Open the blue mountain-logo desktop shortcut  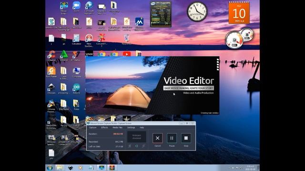tap(139, 24)
